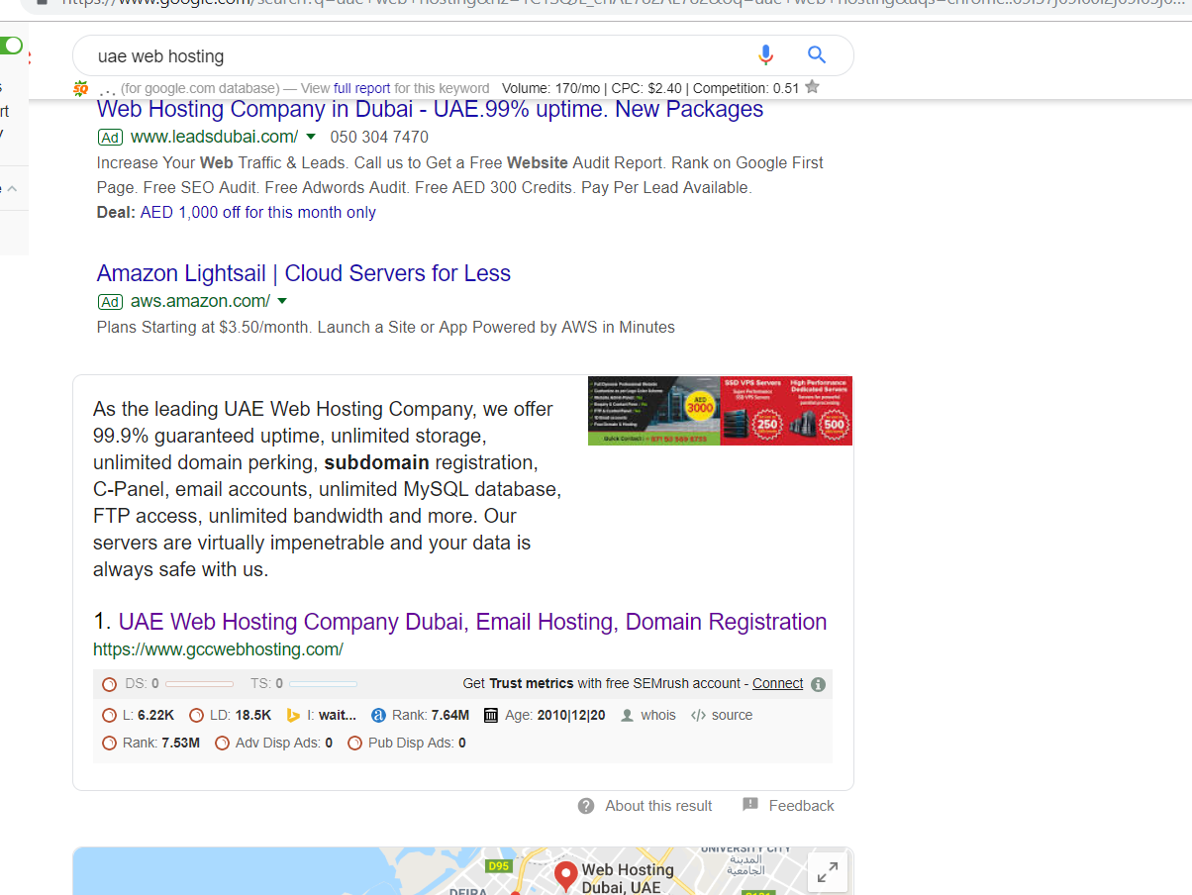Open the Alexa rank icon

[378, 715]
